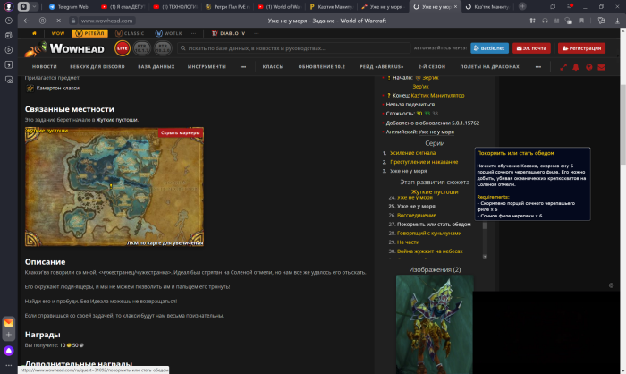Expand the Классы dropdown menu
The height and width of the screenshot is (374, 626).
tap(273, 66)
